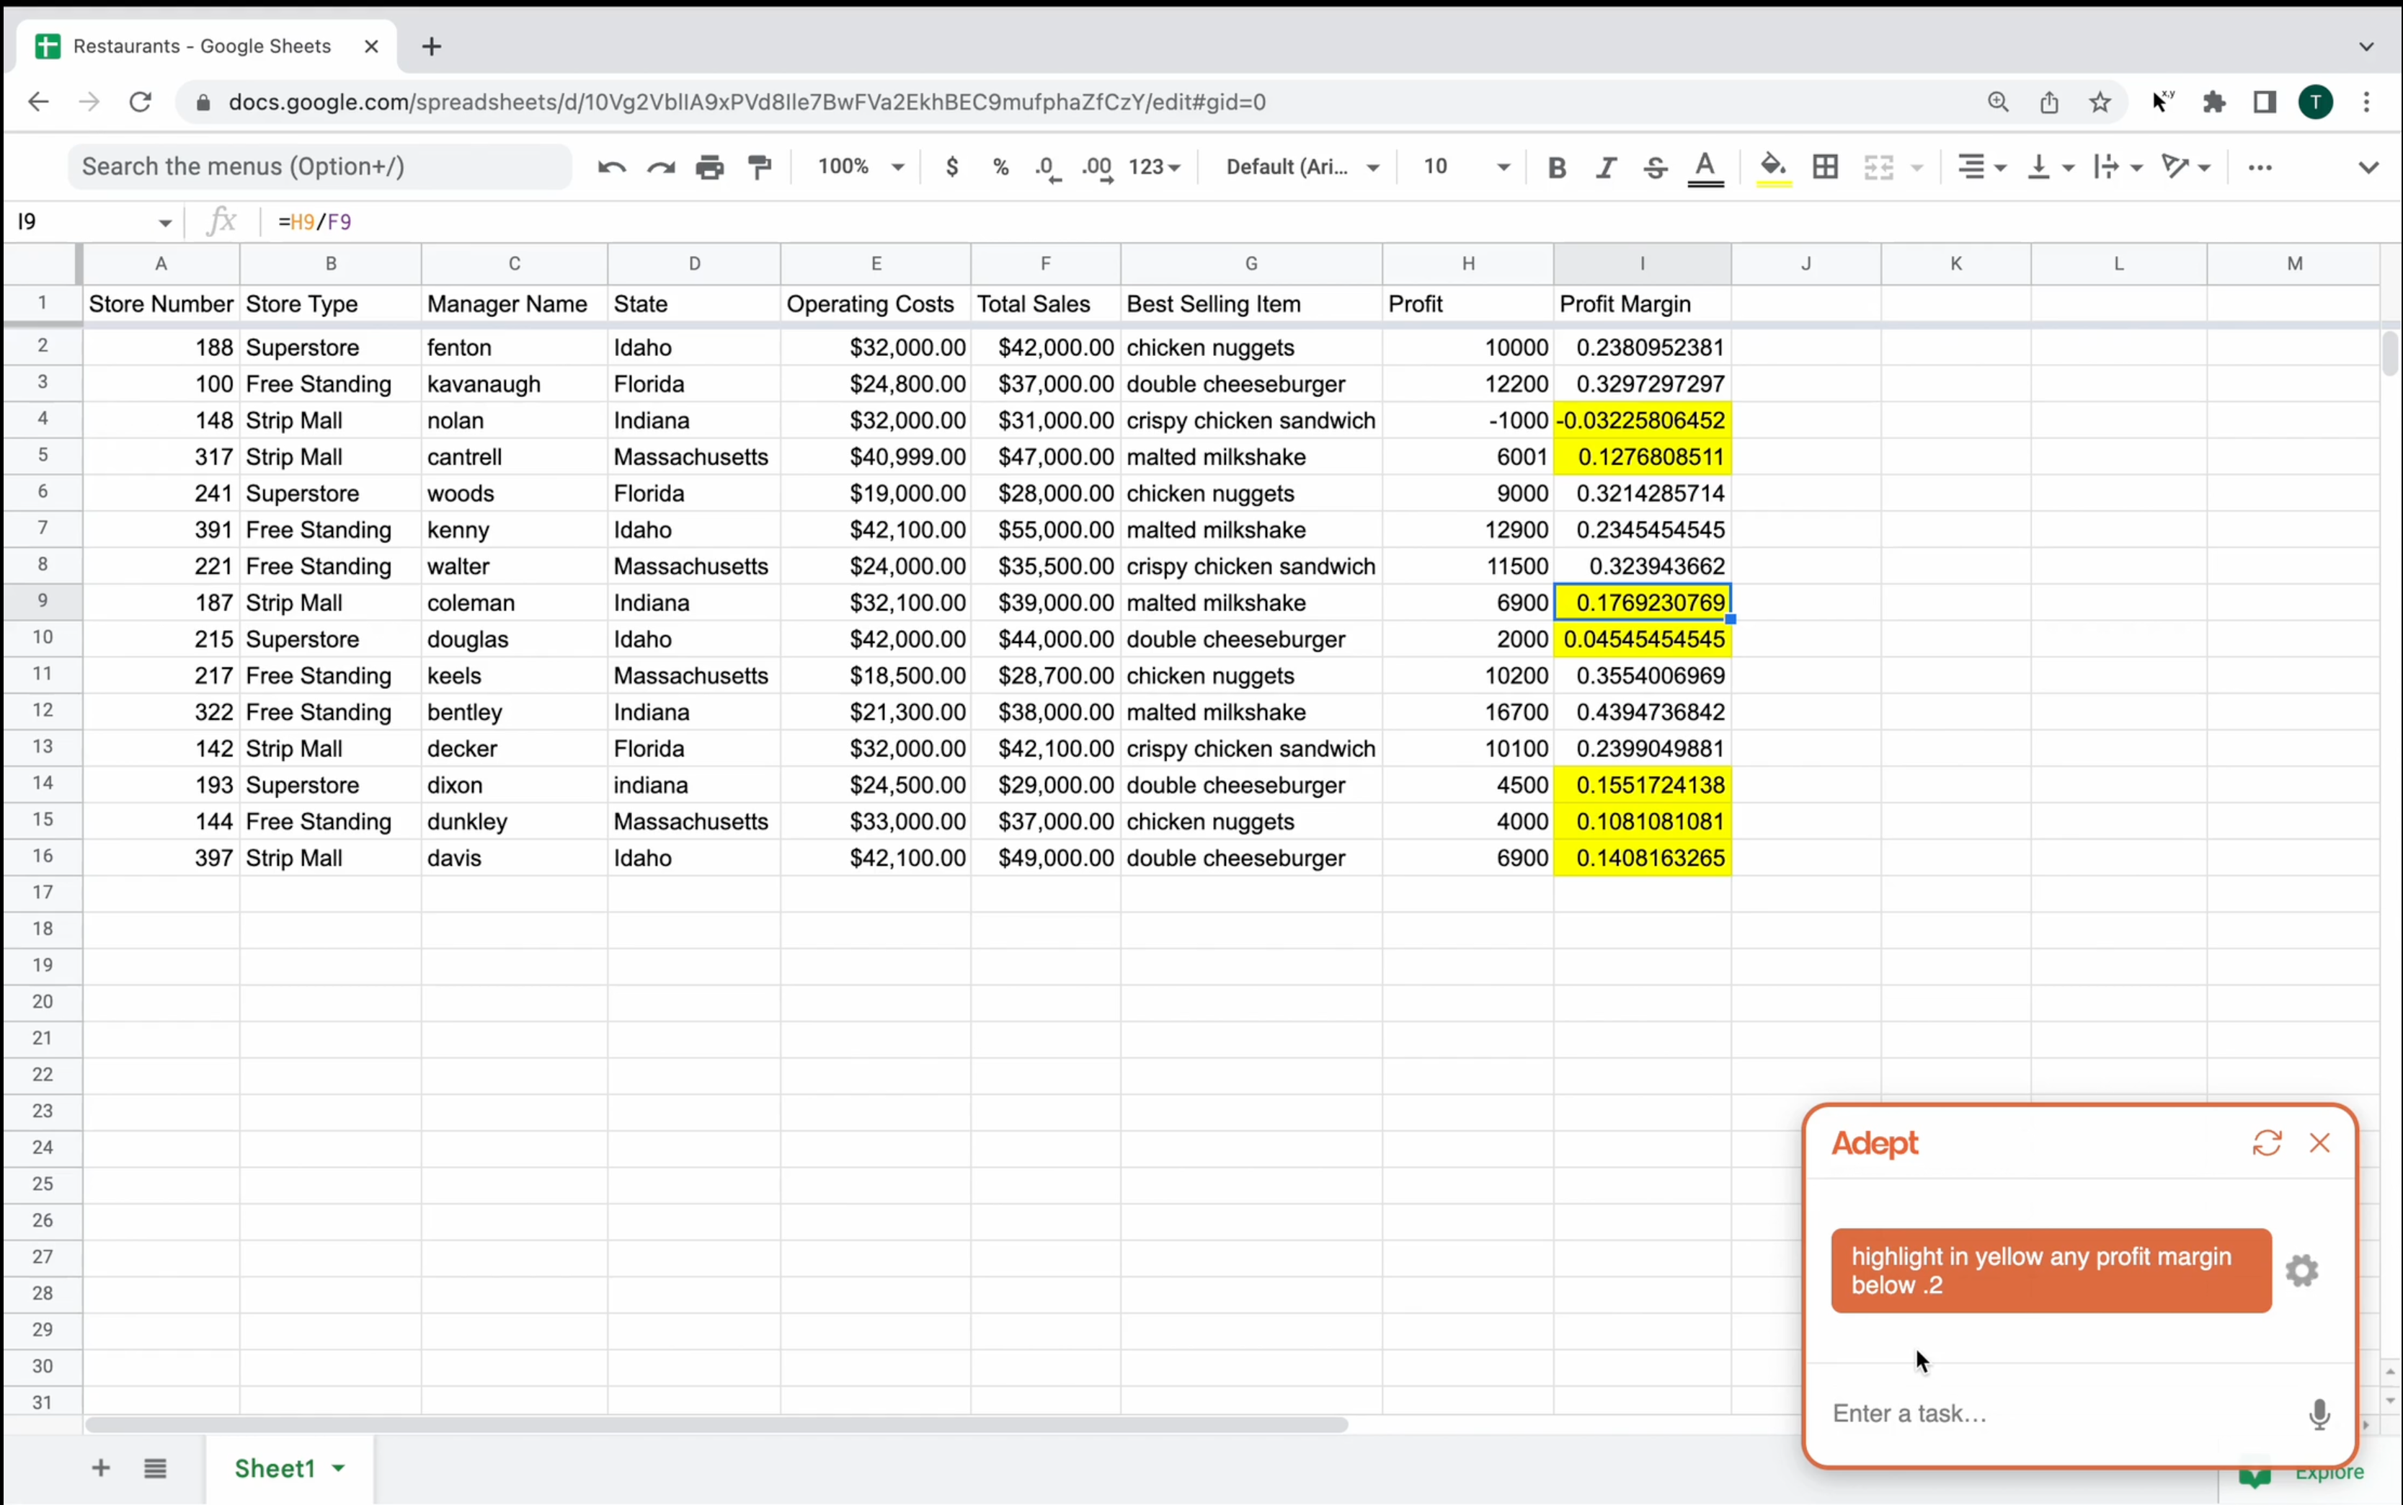Open text rotation dropdown
Screen dimensions: 2403x1505
pos(2186,167)
